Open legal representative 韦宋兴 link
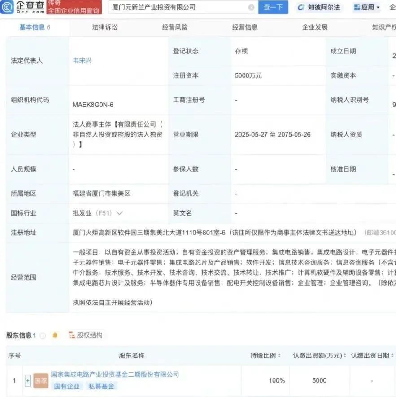 click(x=82, y=61)
